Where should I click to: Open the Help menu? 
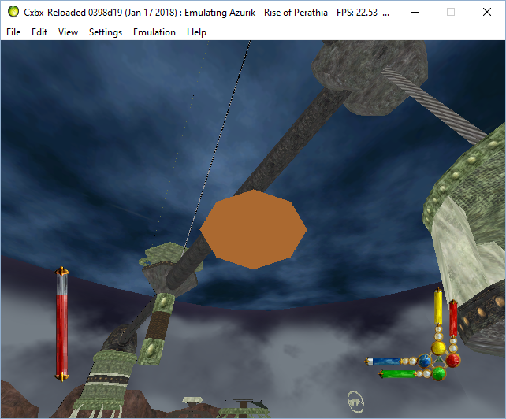196,32
